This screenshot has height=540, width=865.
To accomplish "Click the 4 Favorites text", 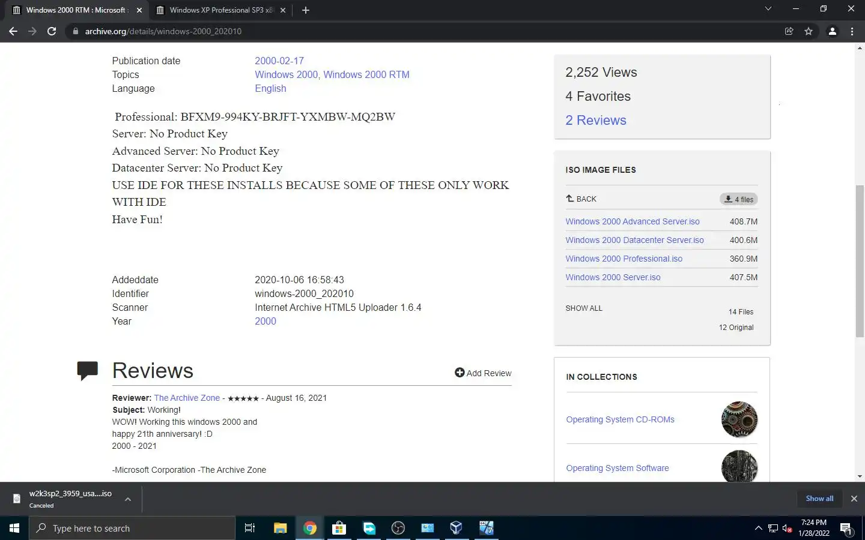I will (x=598, y=96).
